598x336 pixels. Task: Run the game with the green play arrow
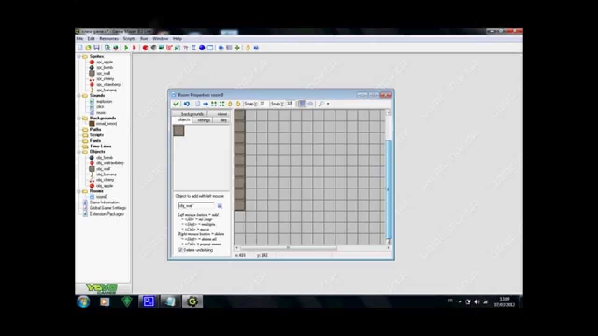pos(126,48)
